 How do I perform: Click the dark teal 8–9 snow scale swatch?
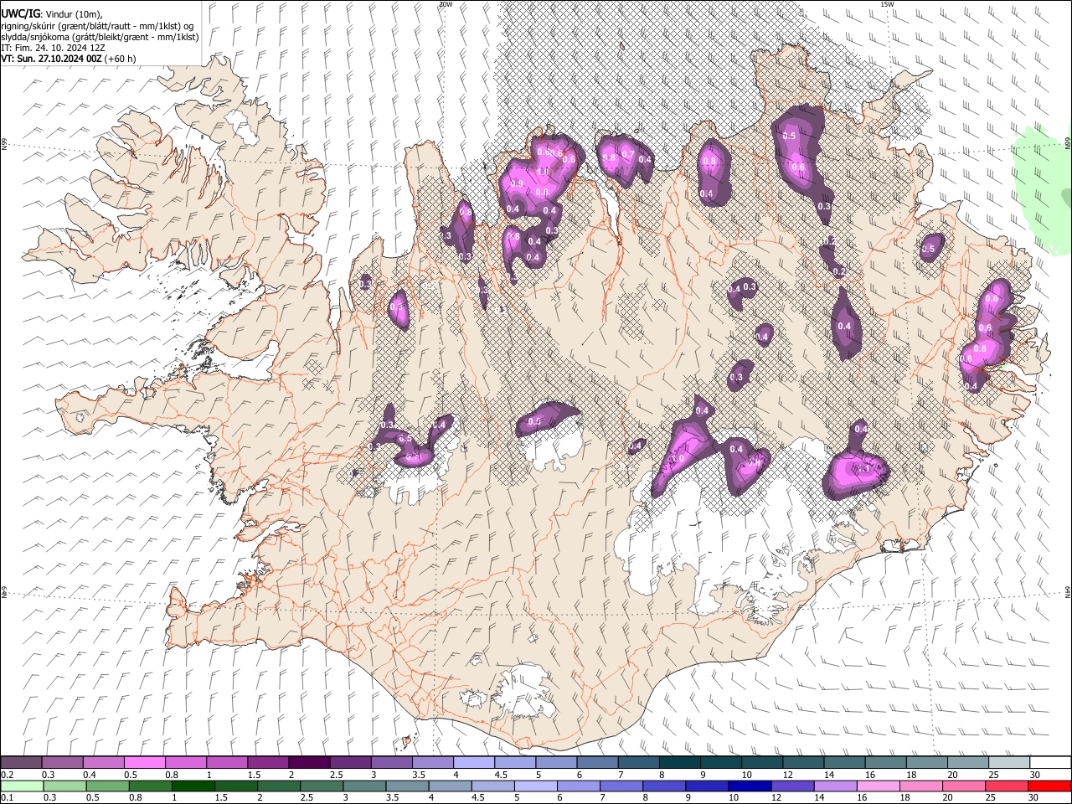(680, 763)
